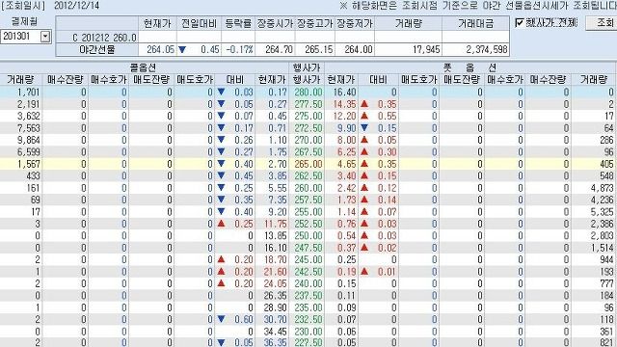The height and width of the screenshot is (347, 617).
Task: Click call option current price 0.17
Action: pyautogui.click(x=272, y=93)
